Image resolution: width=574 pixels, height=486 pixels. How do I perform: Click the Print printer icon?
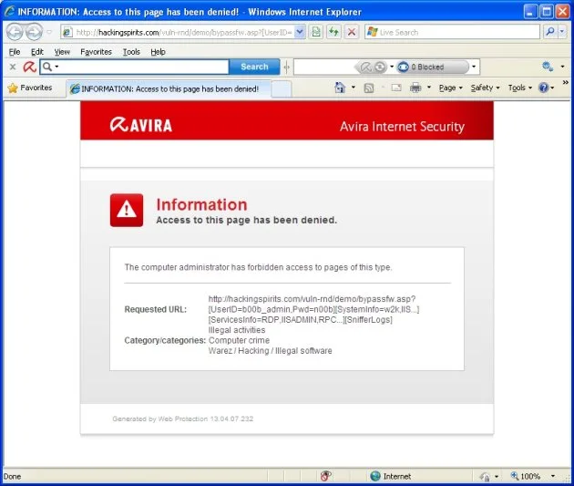pyautogui.click(x=415, y=88)
